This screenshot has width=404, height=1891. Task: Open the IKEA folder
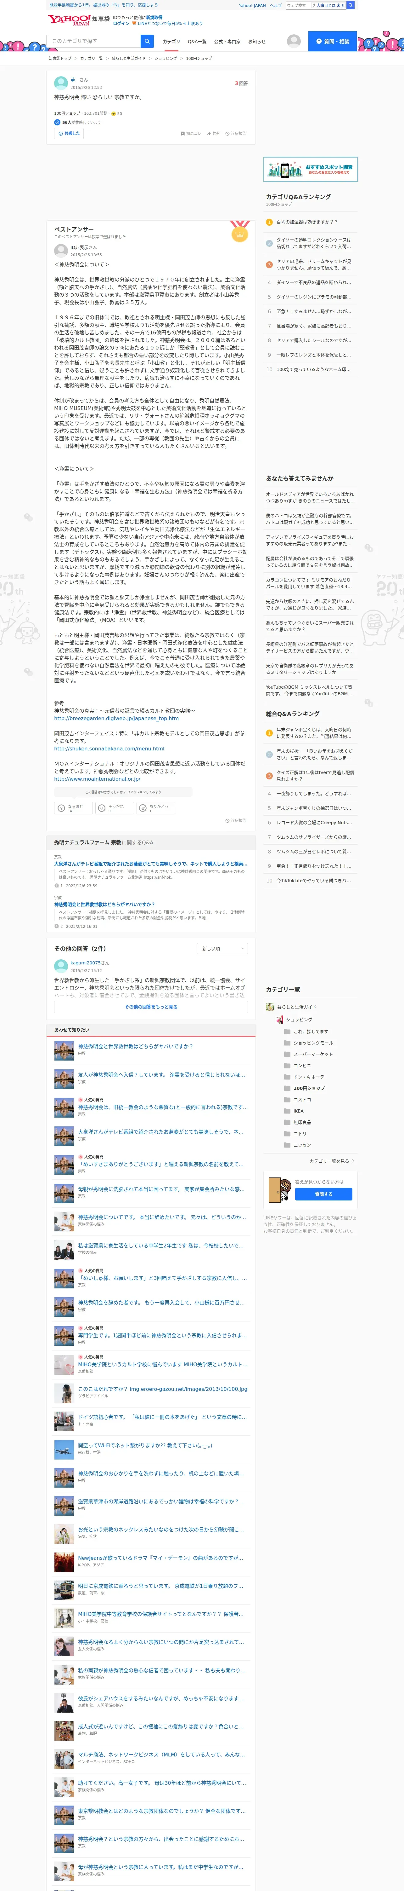[x=293, y=1111]
